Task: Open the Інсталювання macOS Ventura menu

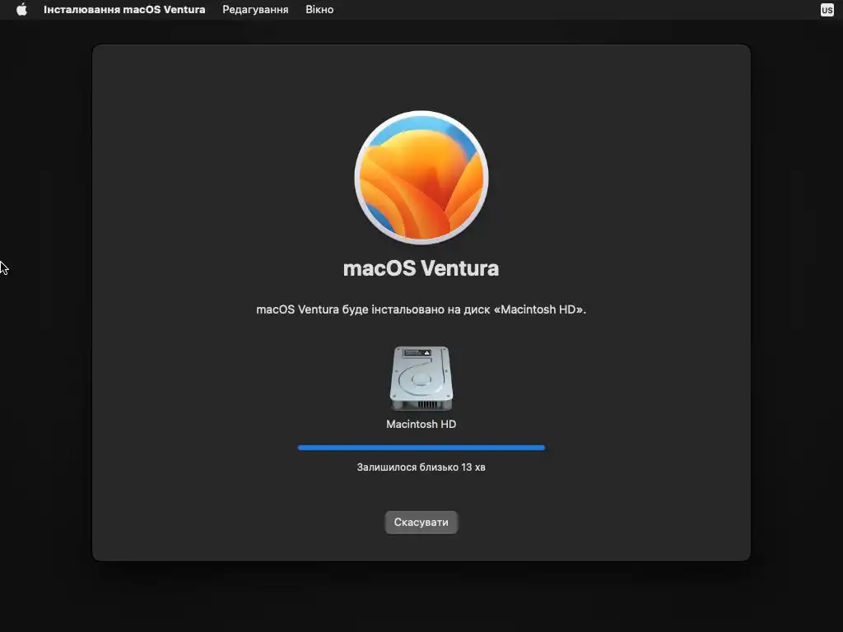Action: 124,10
